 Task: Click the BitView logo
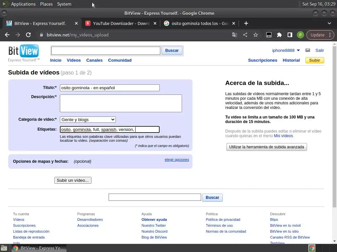click(24, 53)
